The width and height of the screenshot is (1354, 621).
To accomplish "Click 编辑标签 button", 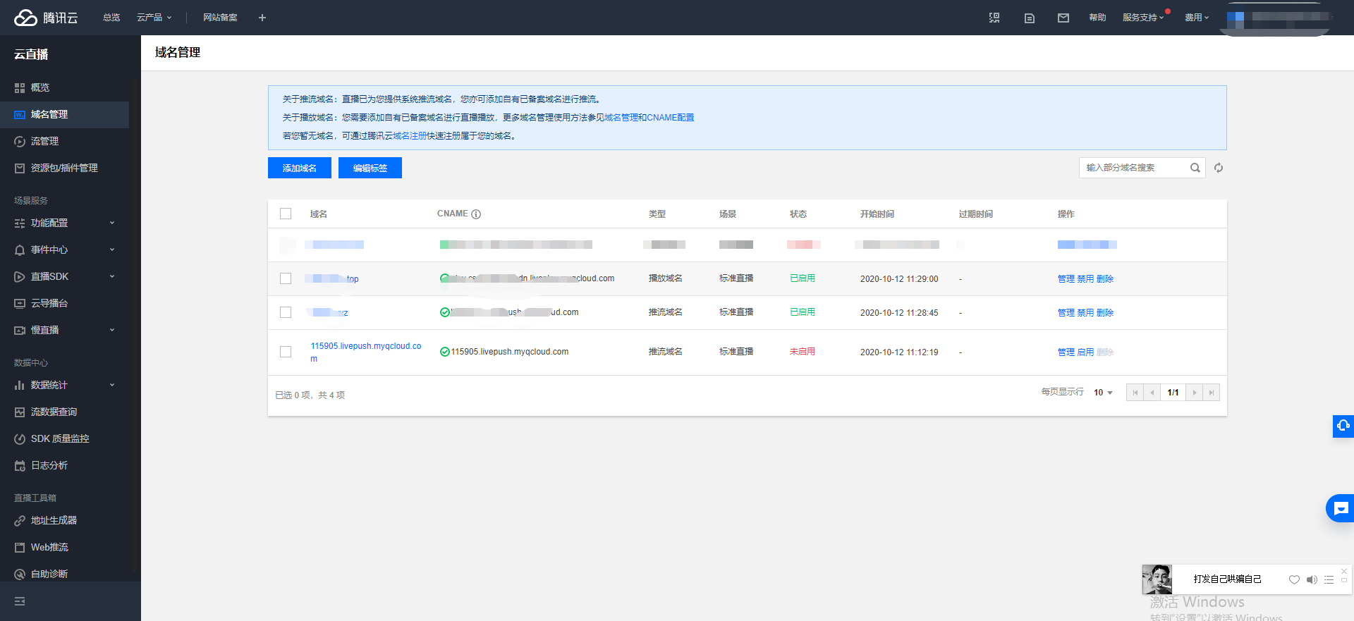I will click(x=370, y=168).
